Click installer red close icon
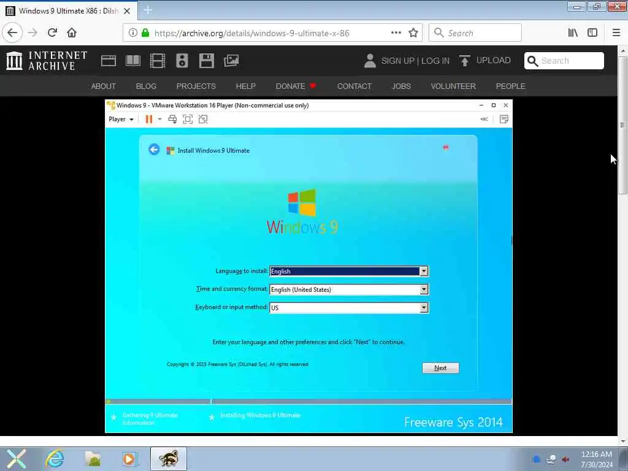 coord(445,147)
